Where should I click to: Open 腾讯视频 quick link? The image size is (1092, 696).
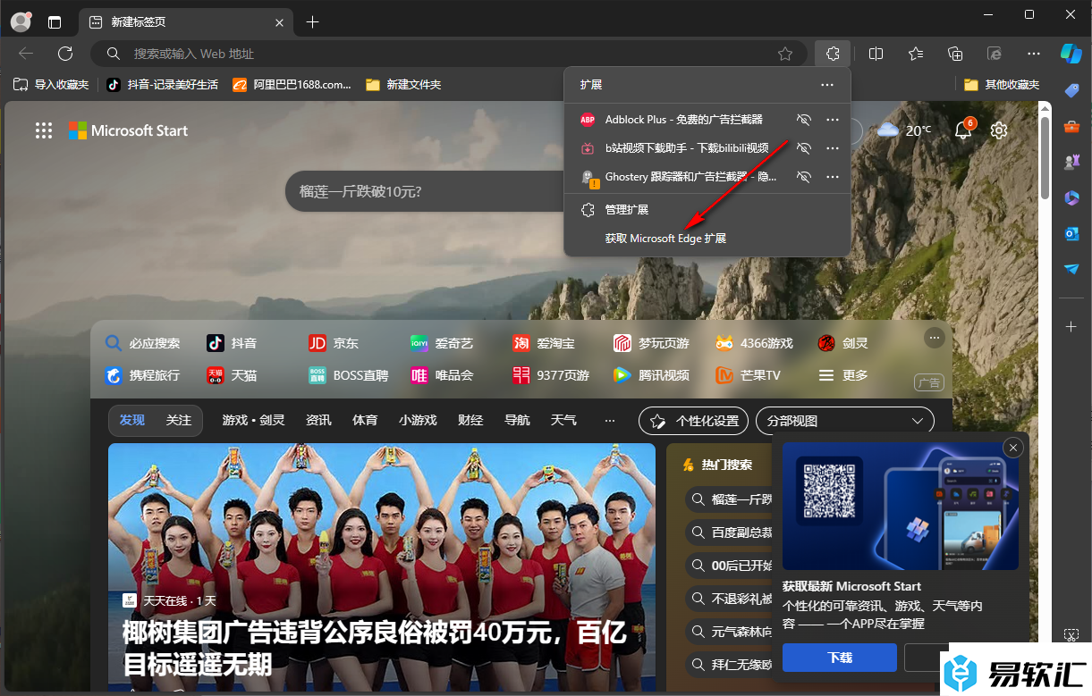point(651,375)
